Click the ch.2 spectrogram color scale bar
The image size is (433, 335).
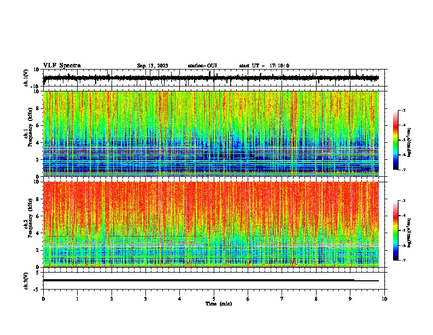click(396, 230)
